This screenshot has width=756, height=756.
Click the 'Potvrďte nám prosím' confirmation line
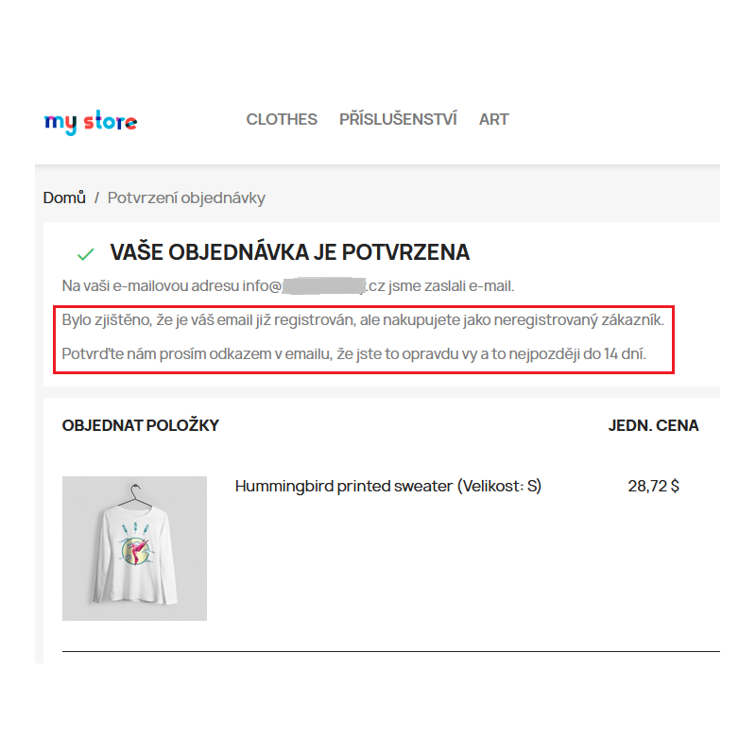coord(353,353)
